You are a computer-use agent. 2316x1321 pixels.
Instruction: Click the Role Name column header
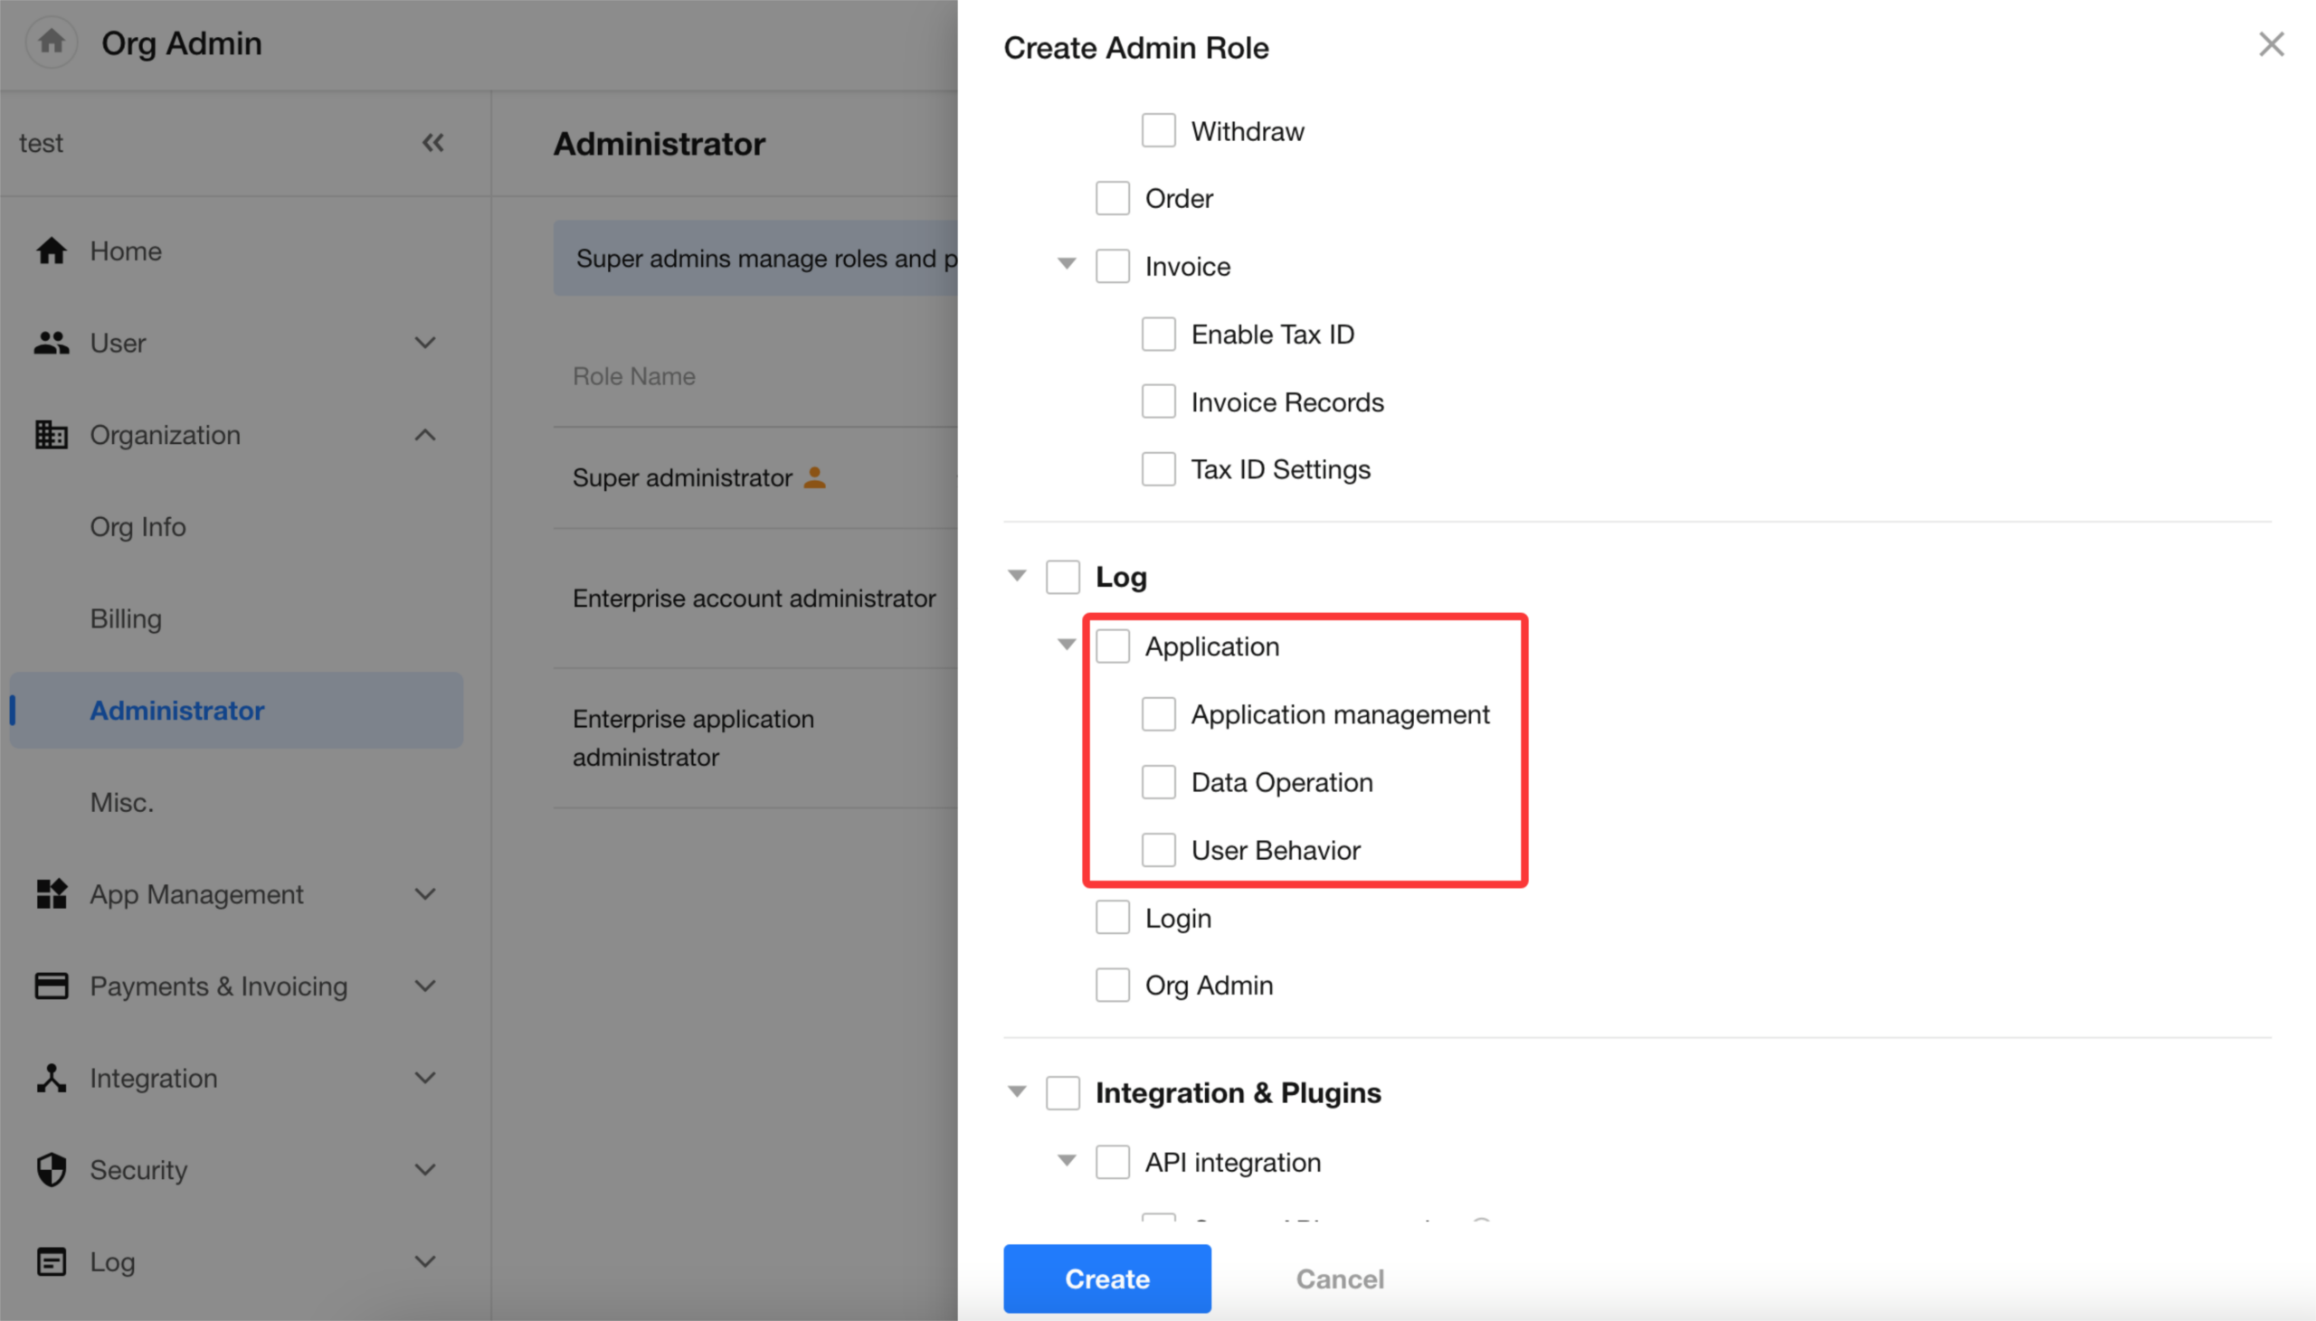pyautogui.click(x=633, y=375)
